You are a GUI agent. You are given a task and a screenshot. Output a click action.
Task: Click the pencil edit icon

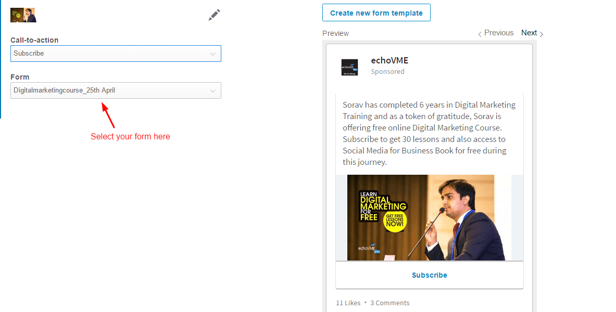click(x=214, y=15)
